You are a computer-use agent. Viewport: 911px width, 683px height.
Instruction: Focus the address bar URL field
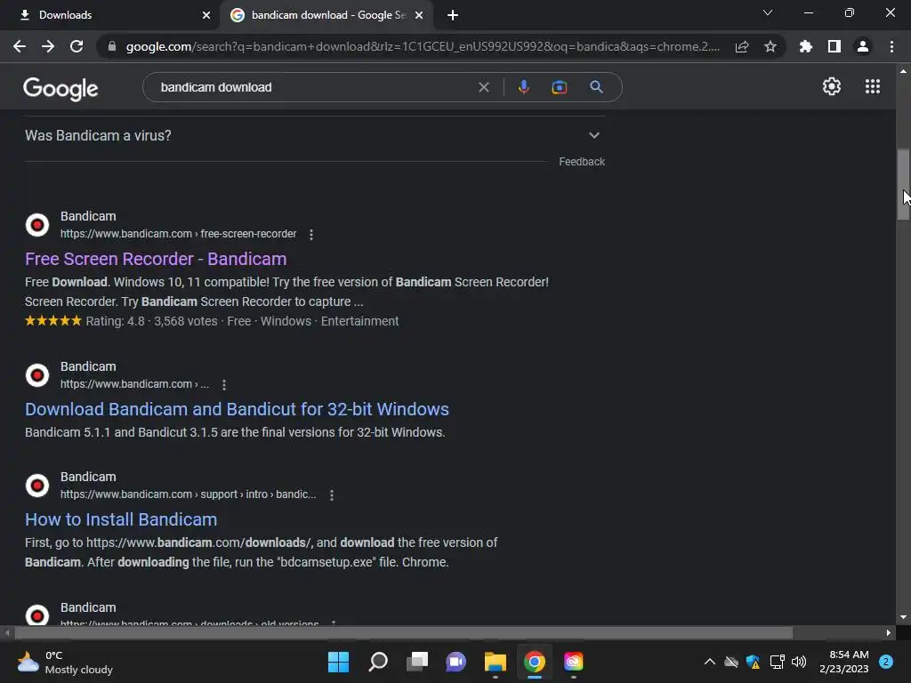(x=423, y=46)
